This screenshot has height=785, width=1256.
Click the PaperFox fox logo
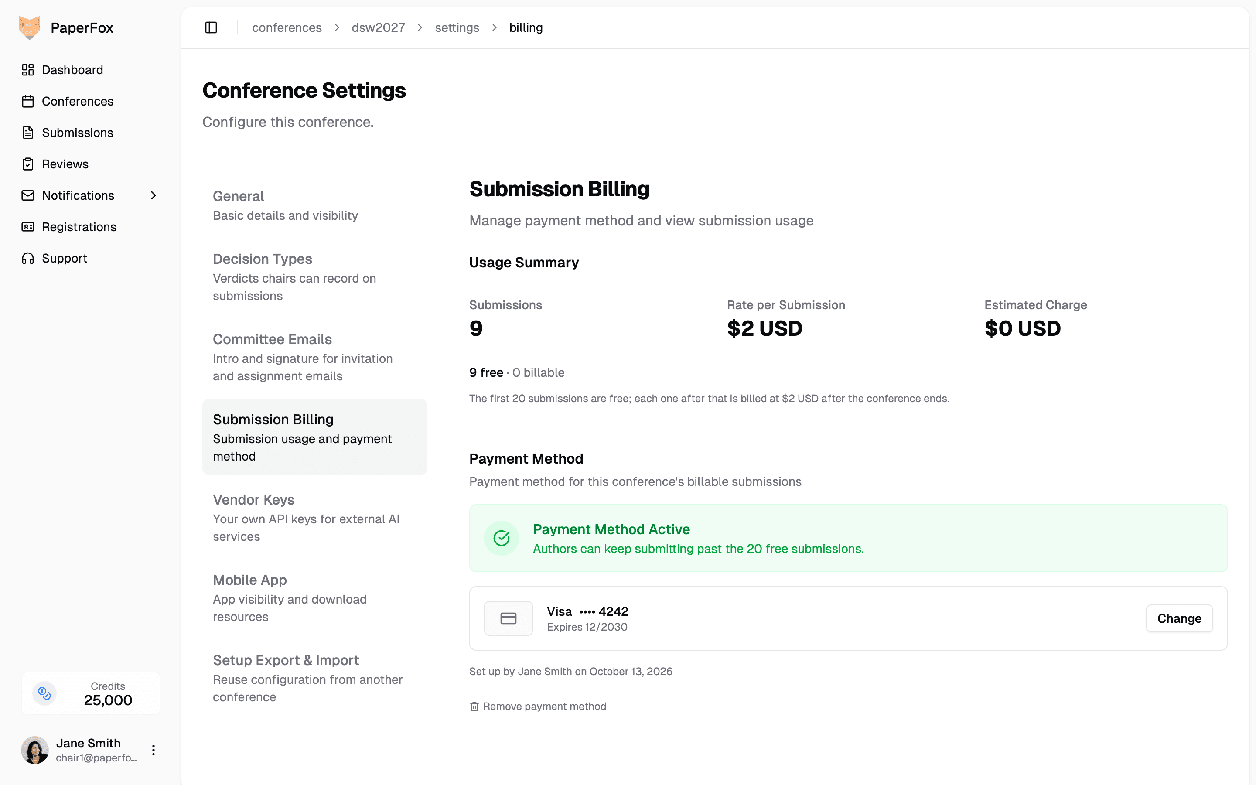(x=30, y=27)
